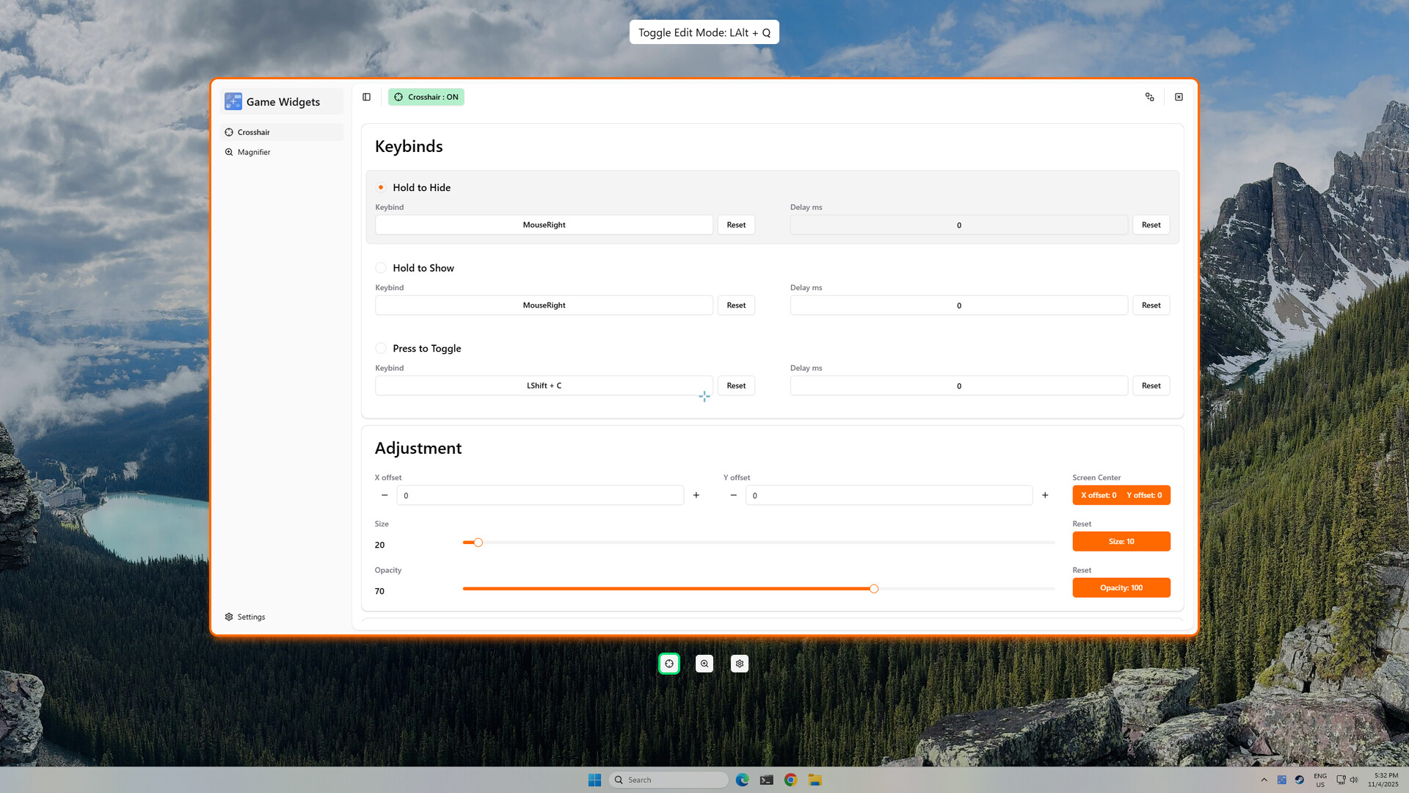Click the Opacity slider handle
Viewport: 1409px width, 793px height.
[873, 588]
